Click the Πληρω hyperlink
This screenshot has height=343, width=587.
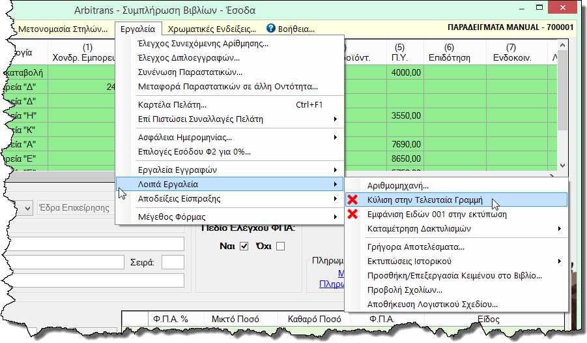coord(332,284)
